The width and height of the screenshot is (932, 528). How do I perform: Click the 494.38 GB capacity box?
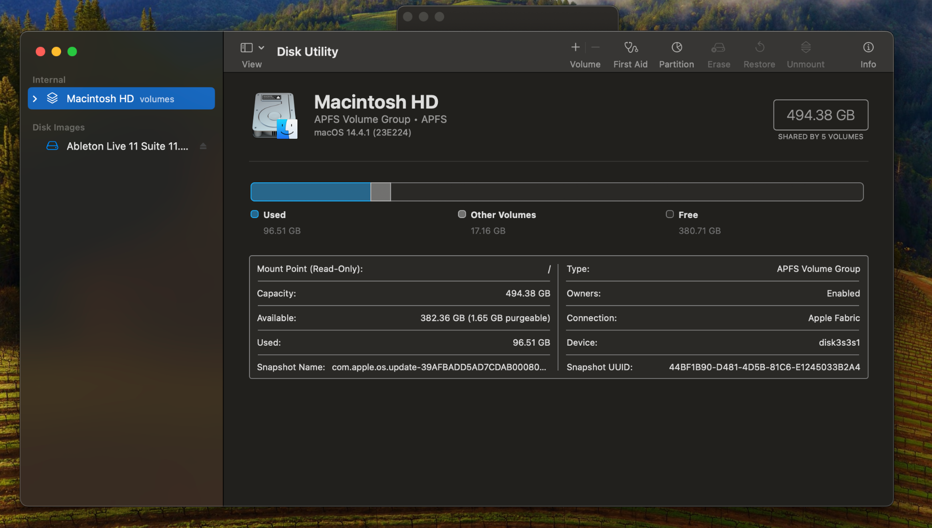[820, 115]
